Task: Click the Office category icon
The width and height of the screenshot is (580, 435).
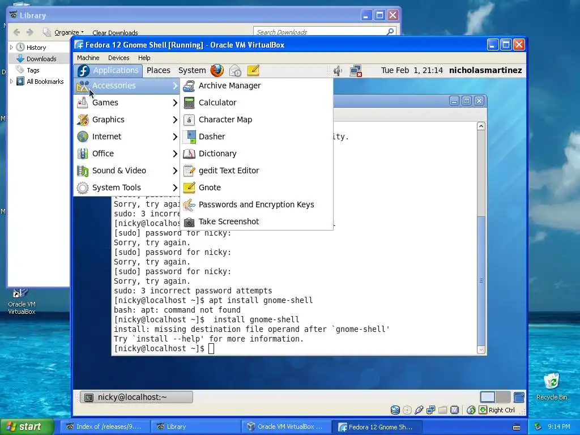Action: tap(83, 153)
